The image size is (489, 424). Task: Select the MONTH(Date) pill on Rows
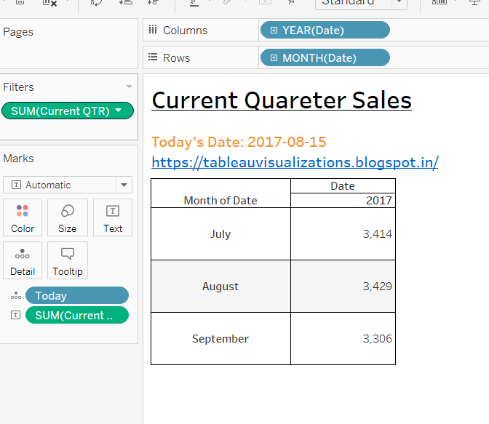[325, 57]
